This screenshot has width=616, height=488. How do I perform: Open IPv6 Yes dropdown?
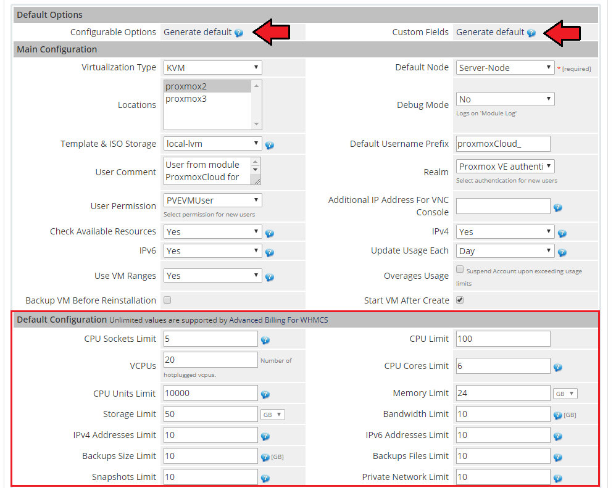(212, 250)
